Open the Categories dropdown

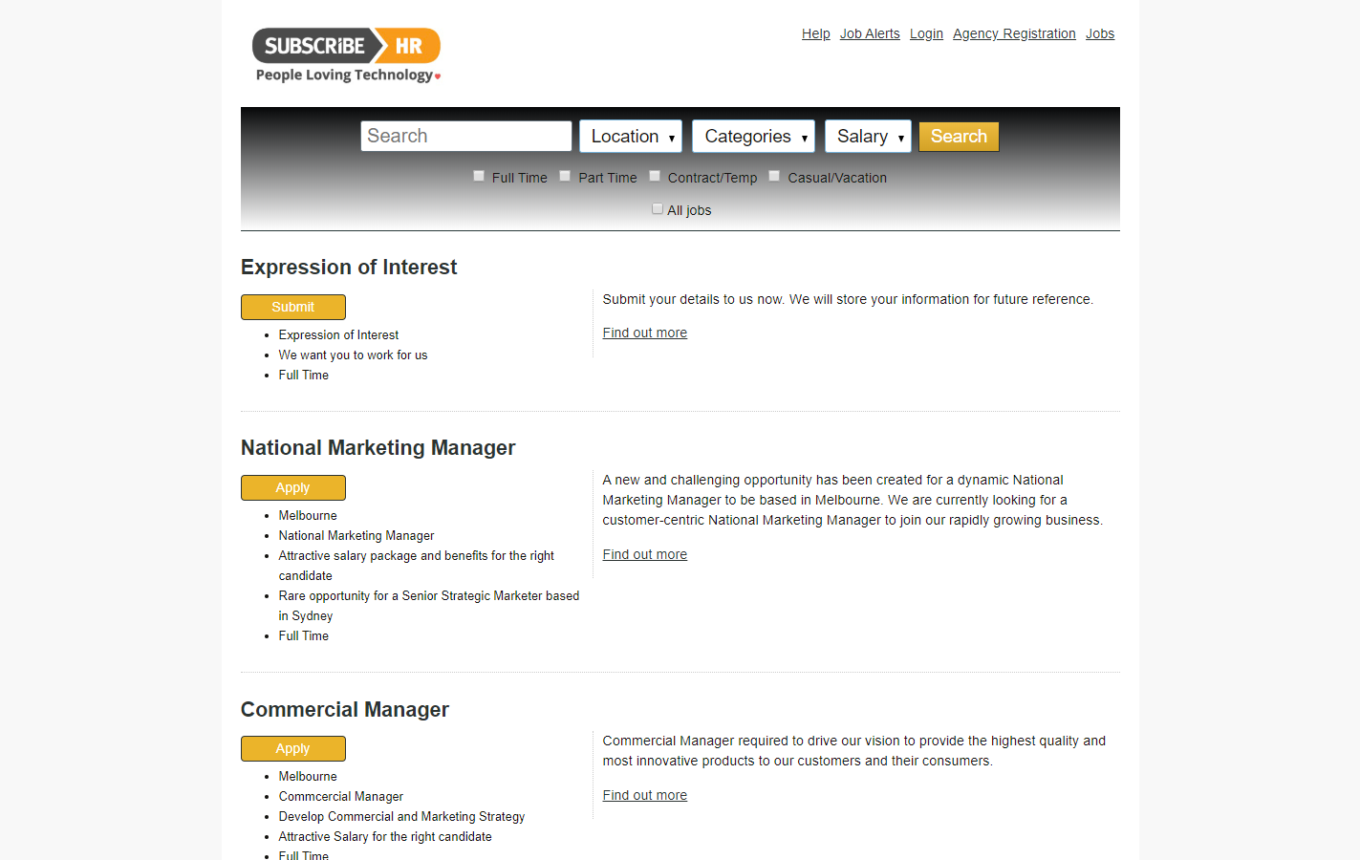tap(753, 136)
